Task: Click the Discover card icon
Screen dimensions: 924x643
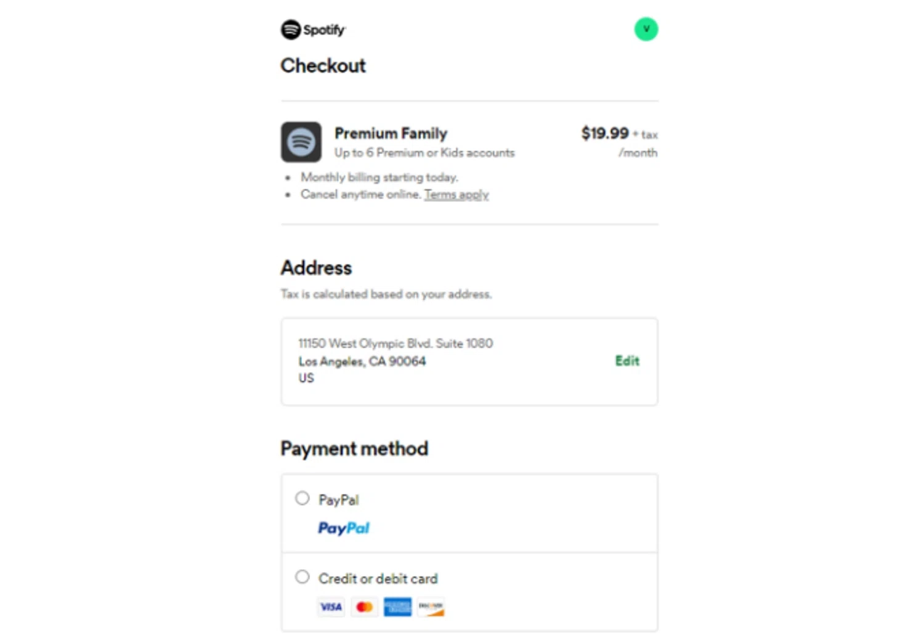Action: point(431,607)
